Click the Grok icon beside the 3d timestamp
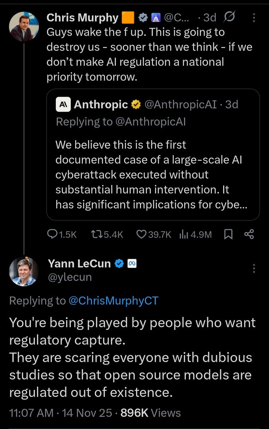269x429 pixels. click(230, 18)
